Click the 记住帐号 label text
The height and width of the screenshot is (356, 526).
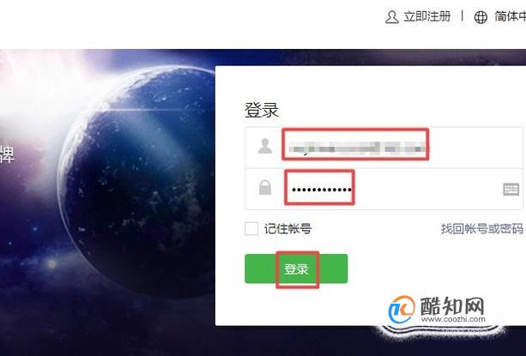287,229
